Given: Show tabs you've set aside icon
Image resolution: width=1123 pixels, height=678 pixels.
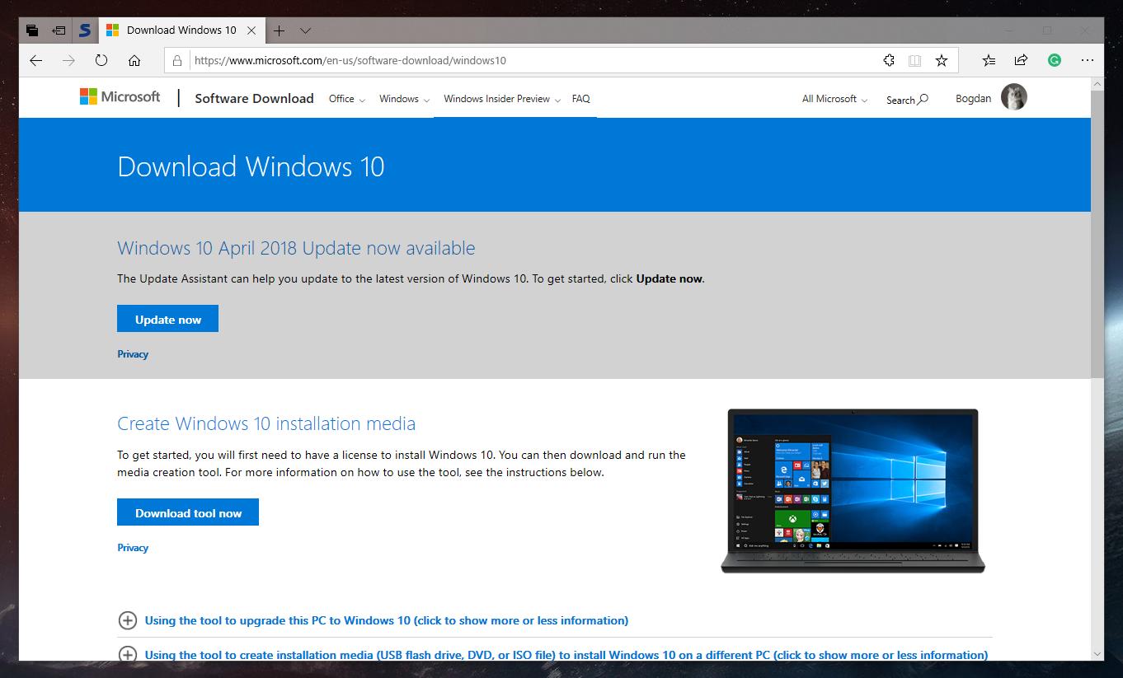Looking at the screenshot, I should click(32, 30).
